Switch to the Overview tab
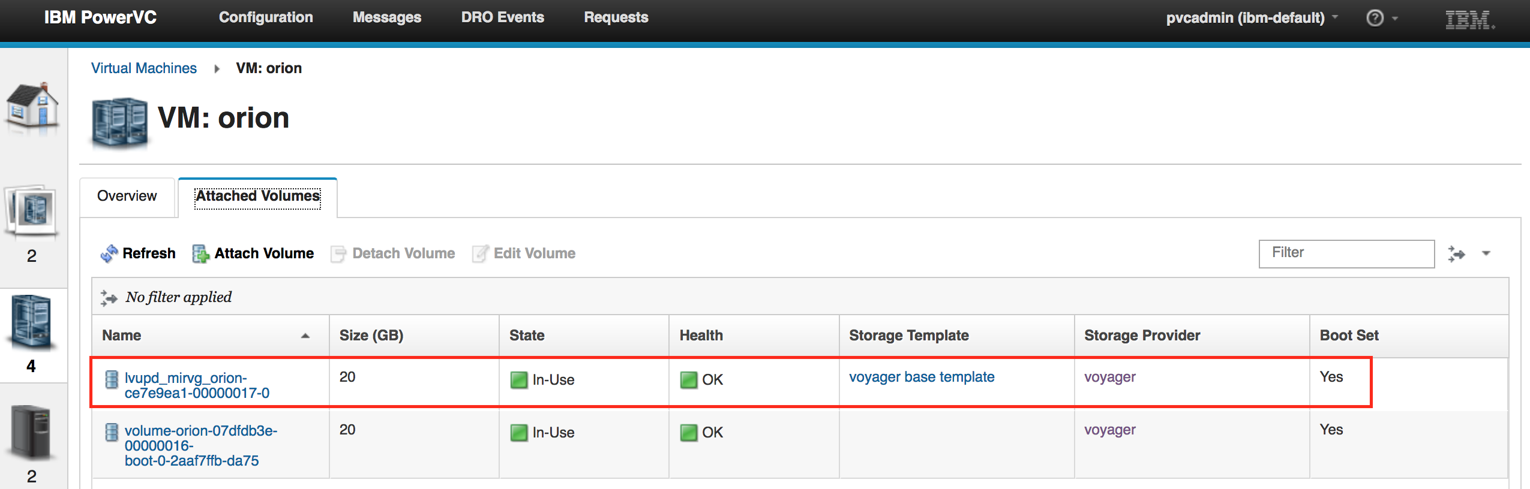This screenshot has height=489, width=1530. [127, 196]
